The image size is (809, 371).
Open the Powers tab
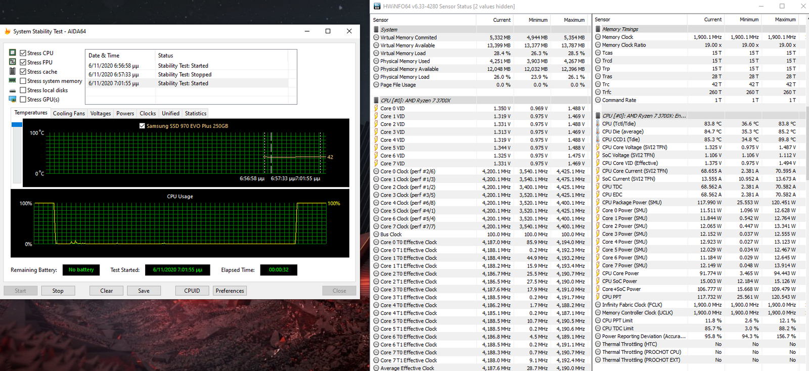(x=125, y=114)
